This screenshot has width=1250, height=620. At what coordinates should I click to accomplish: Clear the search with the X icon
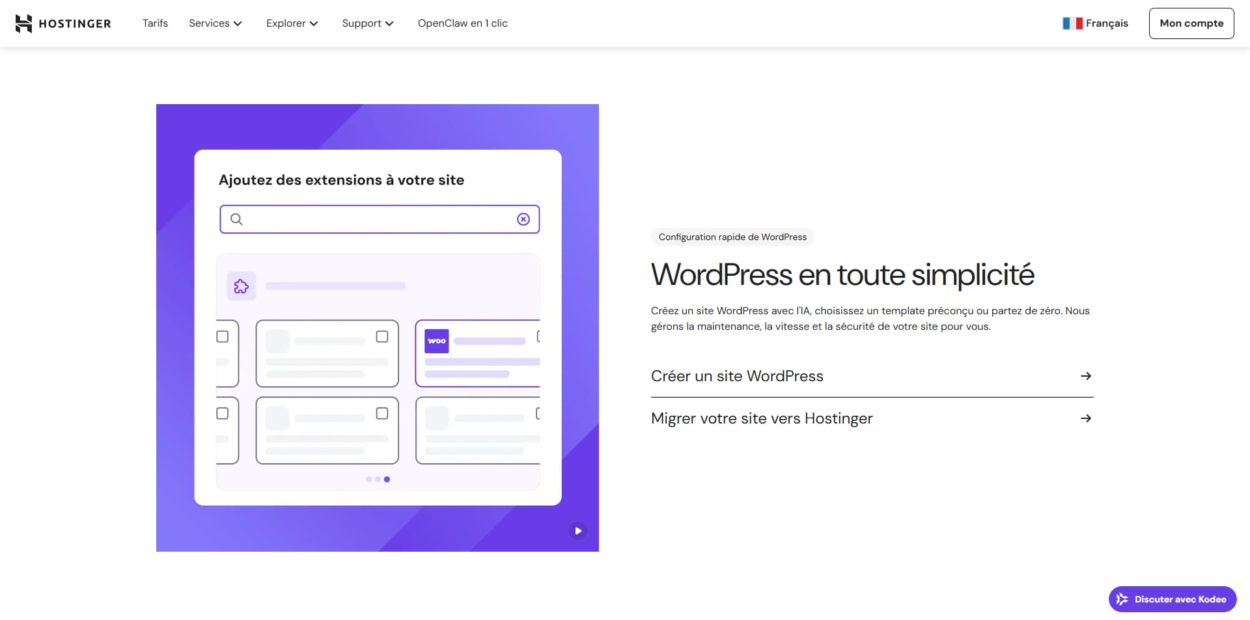click(523, 219)
